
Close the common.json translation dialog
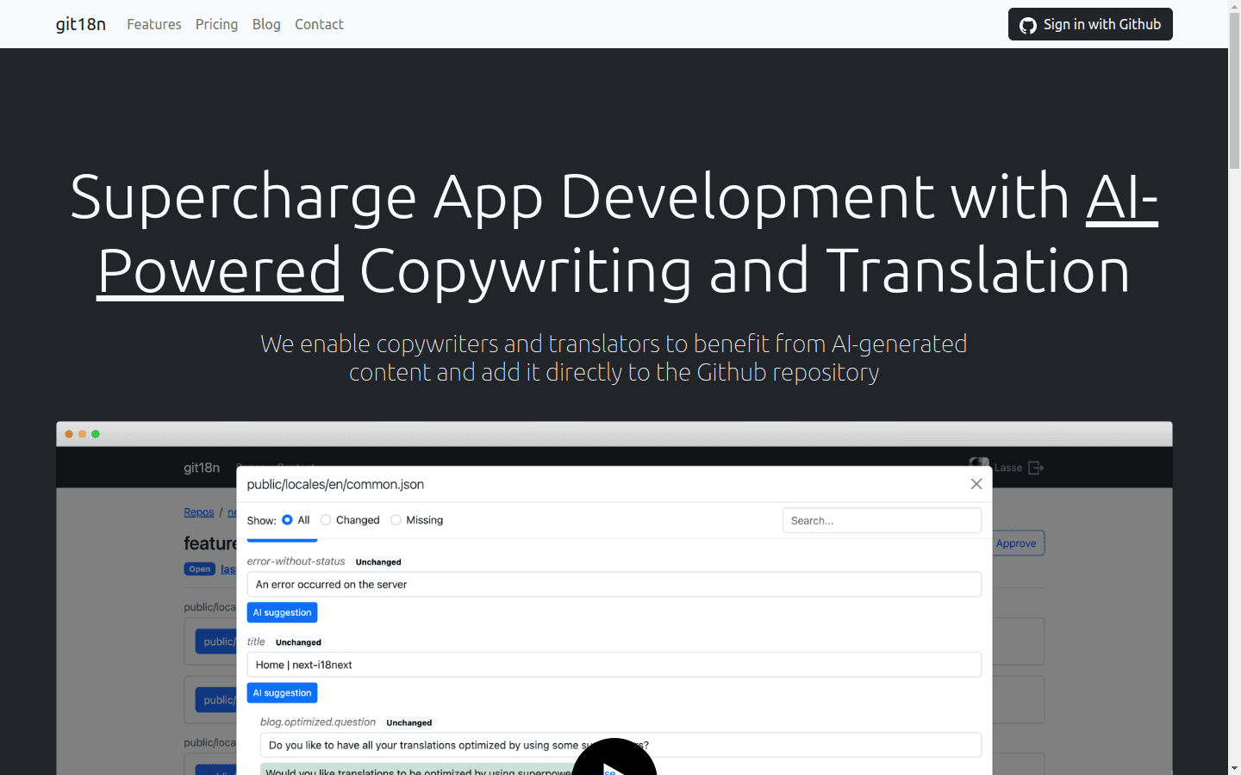click(x=976, y=484)
